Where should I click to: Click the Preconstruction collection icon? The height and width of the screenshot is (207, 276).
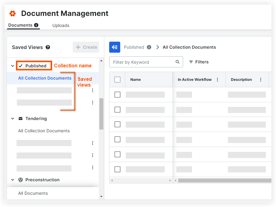pyautogui.click(x=21, y=180)
